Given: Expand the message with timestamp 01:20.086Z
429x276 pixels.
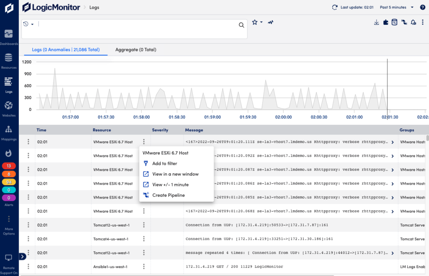Looking at the screenshot, I should click(x=393, y=184).
